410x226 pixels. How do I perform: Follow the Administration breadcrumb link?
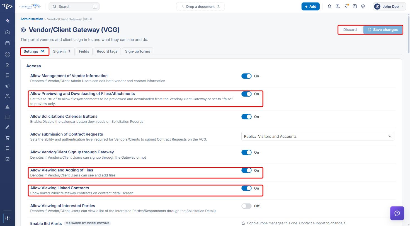32,19
